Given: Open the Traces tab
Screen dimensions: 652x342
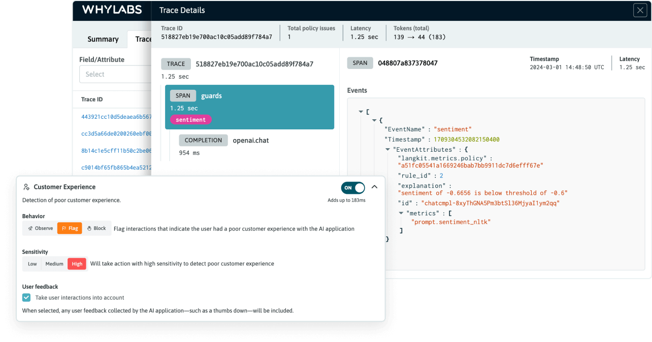Looking at the screenshot, I should tap(142, 39).
